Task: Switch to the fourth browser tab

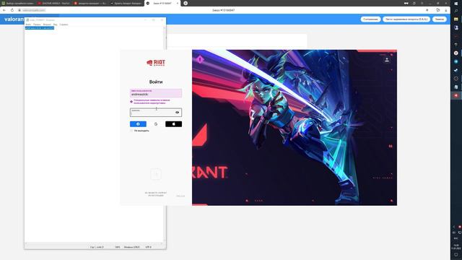Action: (126, 3)
